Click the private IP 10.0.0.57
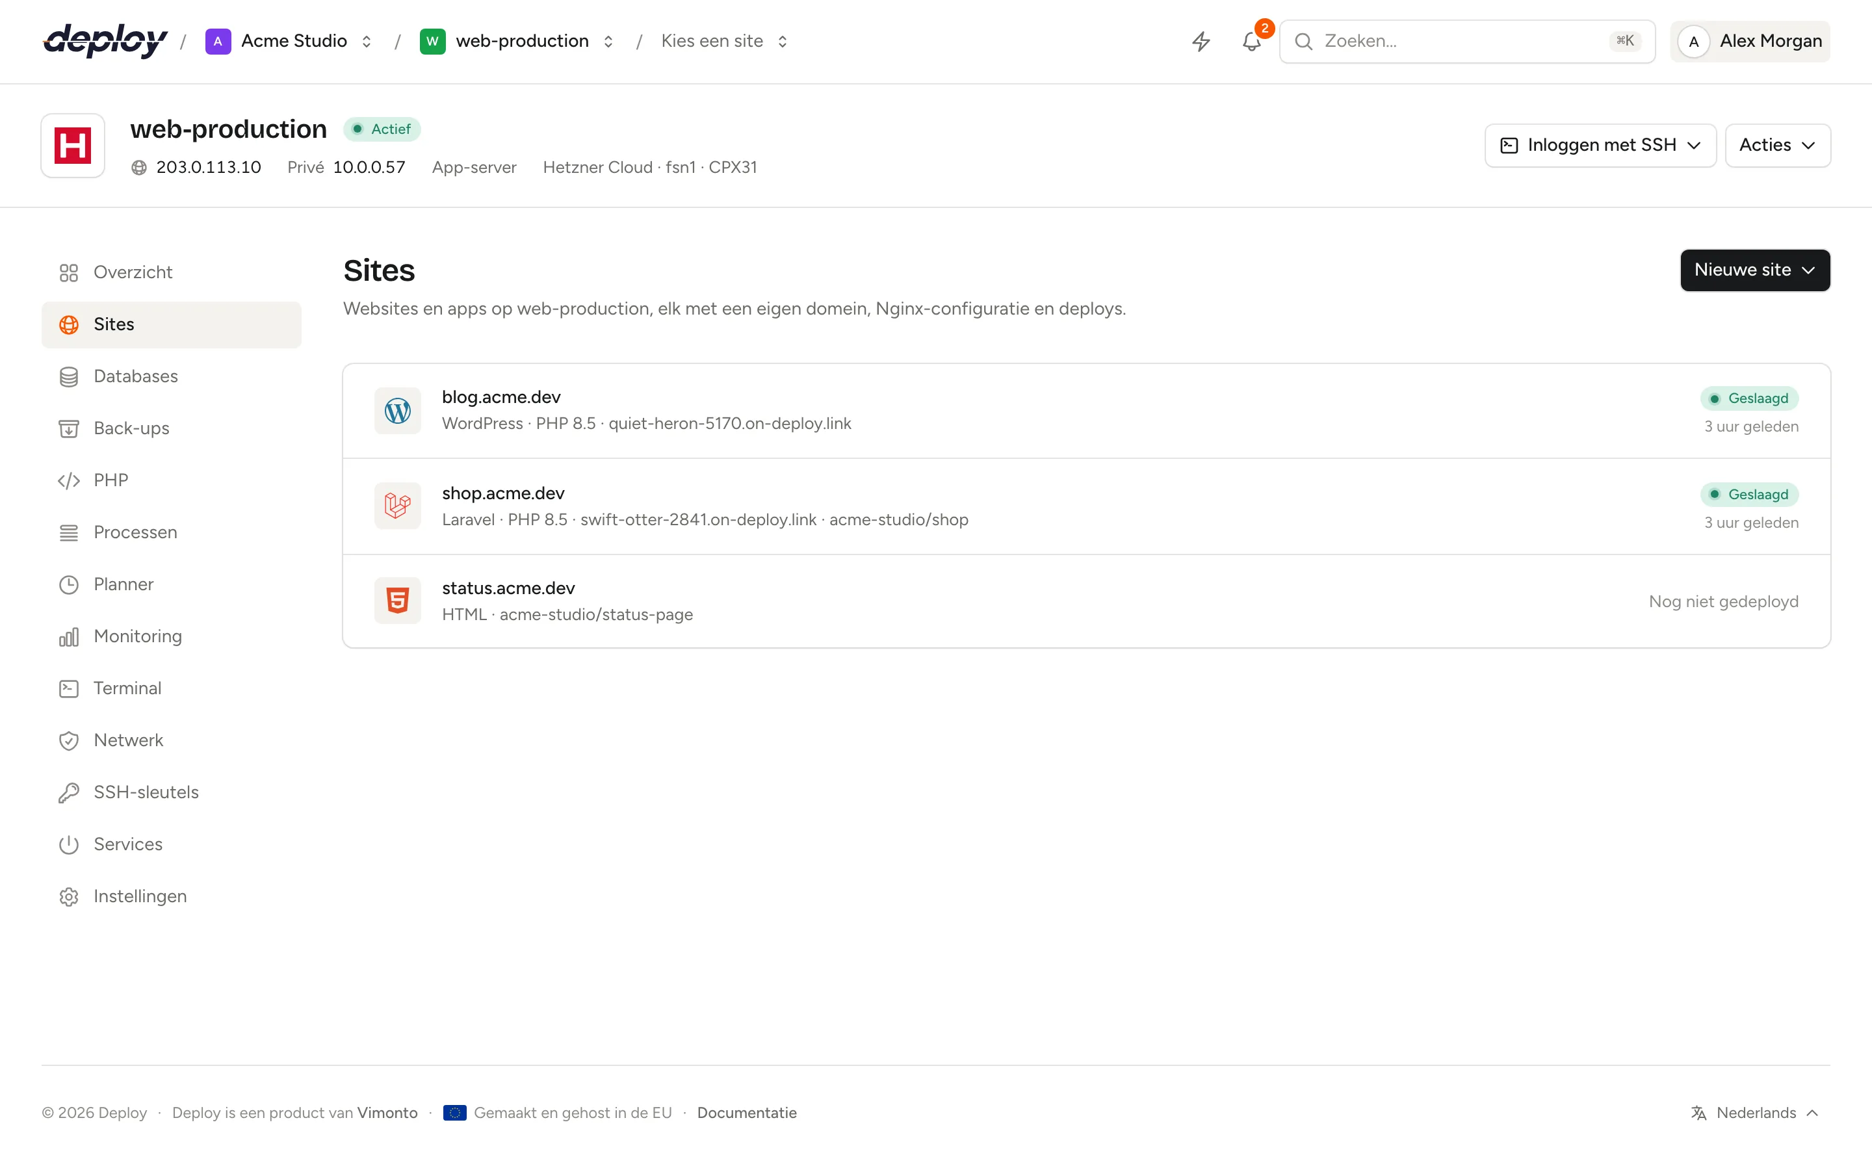 [x=369, y=168]
